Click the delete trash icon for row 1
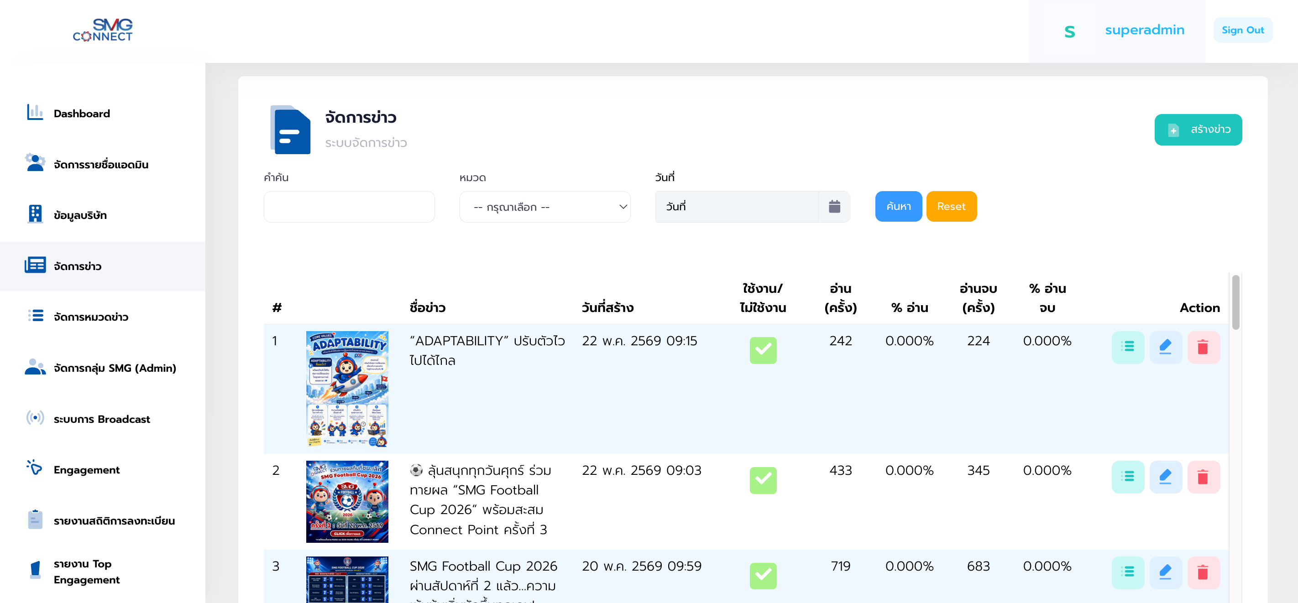This screenshot has height=603, width=1298. pos(1203,347)
